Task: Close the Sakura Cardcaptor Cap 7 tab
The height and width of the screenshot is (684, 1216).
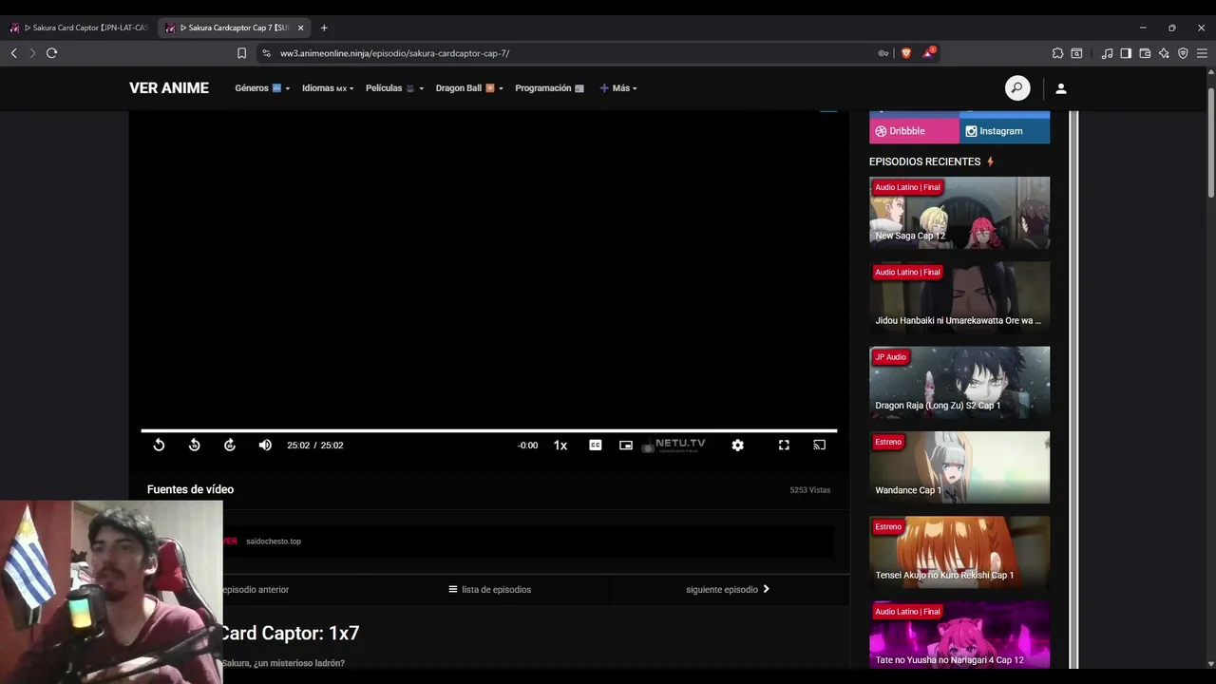Action: [300, 28]
